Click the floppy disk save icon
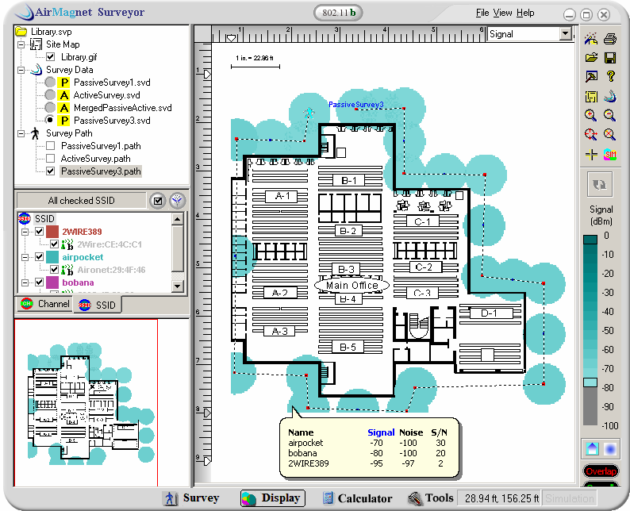The width and height of the screenshot is (630, 511). coord(610,57)
